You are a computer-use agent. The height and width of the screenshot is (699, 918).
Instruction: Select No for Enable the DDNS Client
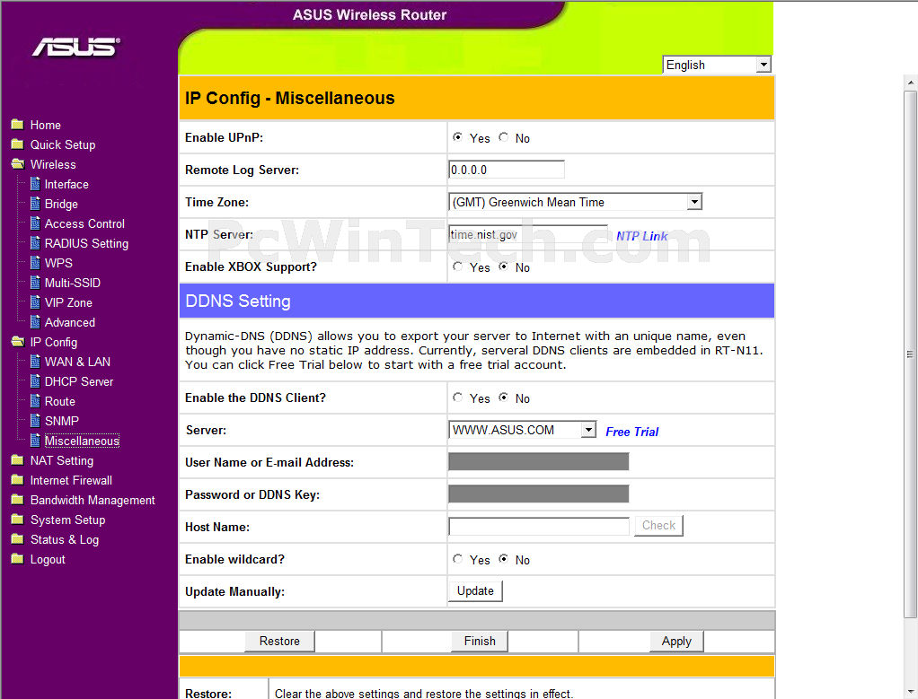504,398
